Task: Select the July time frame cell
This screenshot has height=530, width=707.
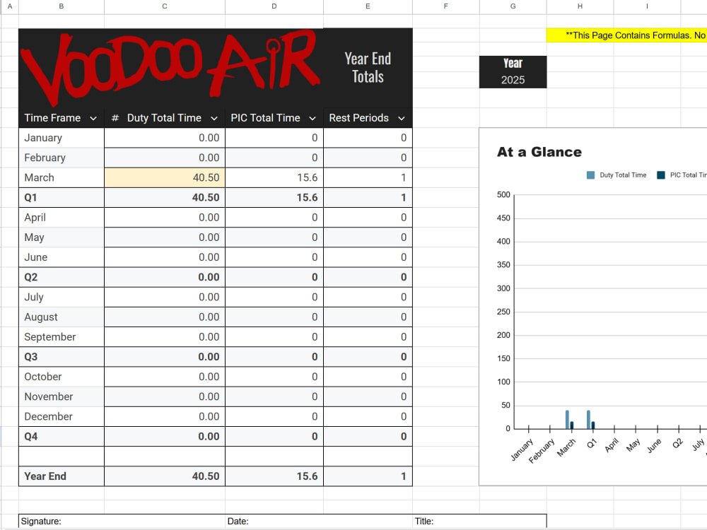Action: point(62,297)
